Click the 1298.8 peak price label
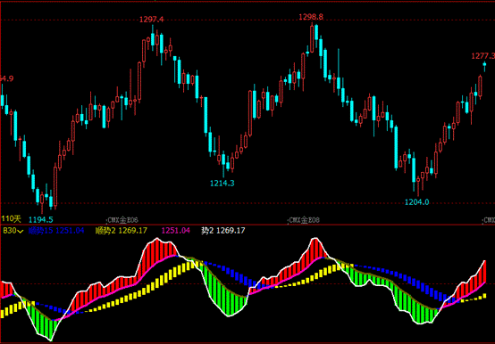This screenshot has width=495, height=344. 311,17
